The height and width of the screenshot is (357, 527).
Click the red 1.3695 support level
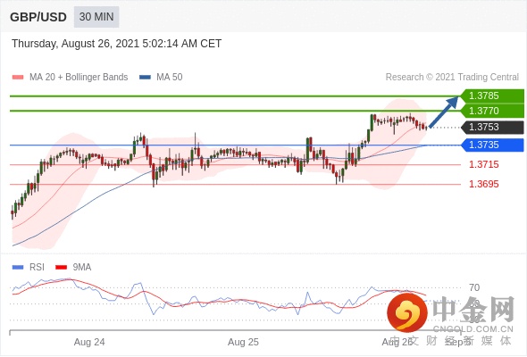483,184
